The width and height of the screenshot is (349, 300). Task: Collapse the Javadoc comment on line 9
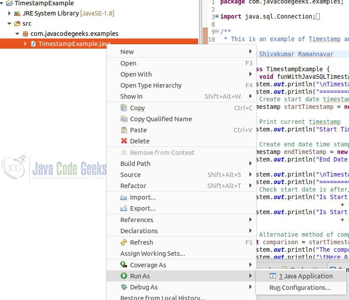(x=217, y=31)
